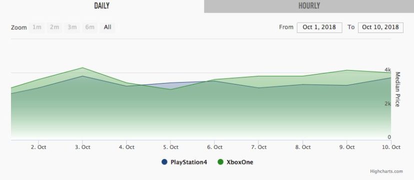Choose the All zoom option
414x180 pixels.
107,27
